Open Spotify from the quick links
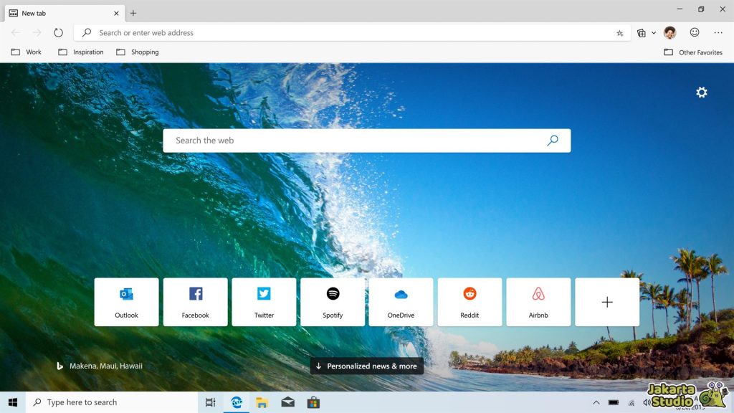Screen dimensions: 734x413 [333, 301]
